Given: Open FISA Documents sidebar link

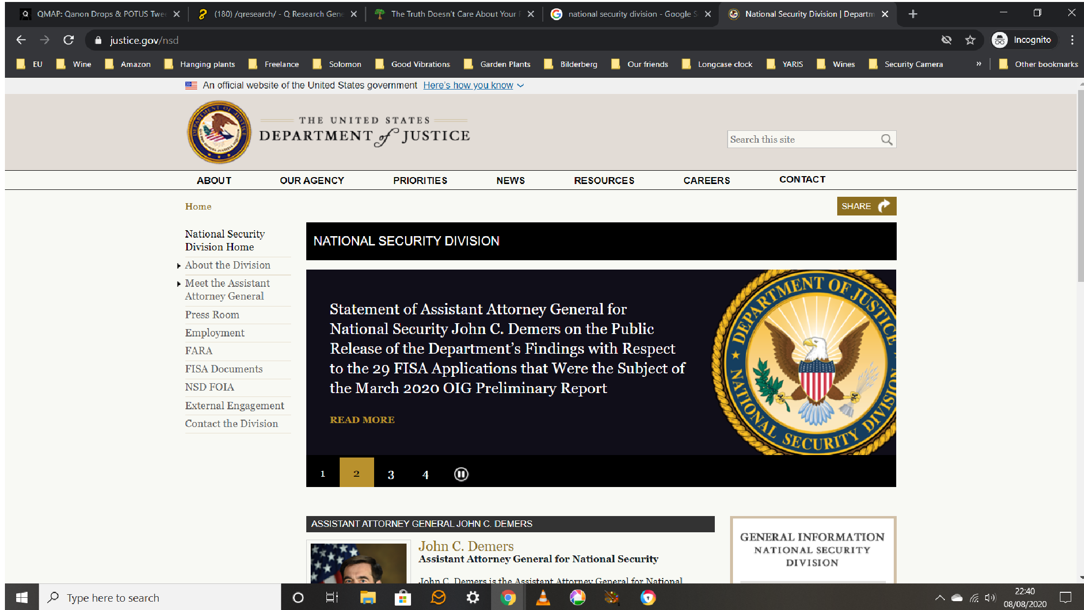Looking at the screenshot, I should [x=224, y=369].
